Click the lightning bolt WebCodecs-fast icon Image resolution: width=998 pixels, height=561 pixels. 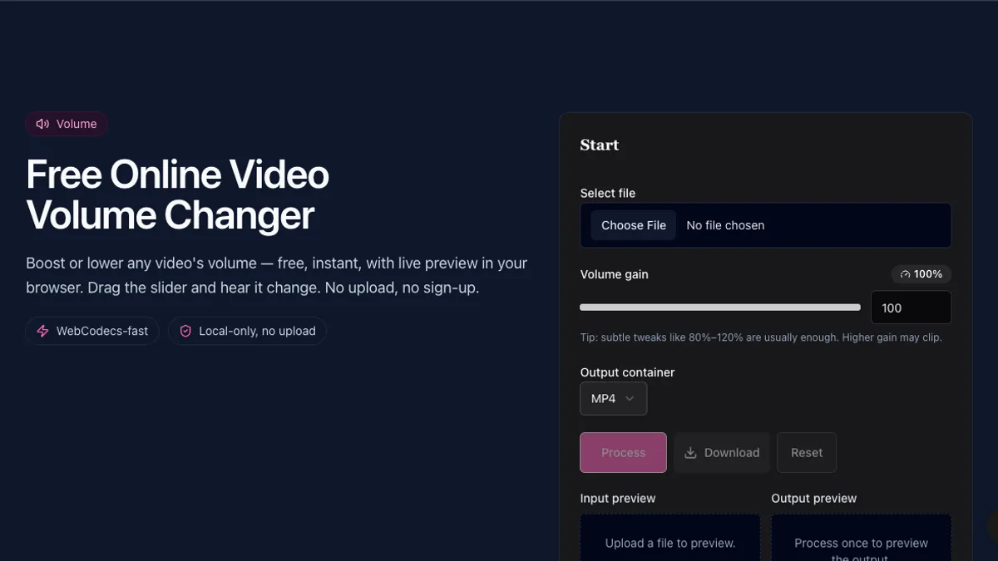point(43,331)
